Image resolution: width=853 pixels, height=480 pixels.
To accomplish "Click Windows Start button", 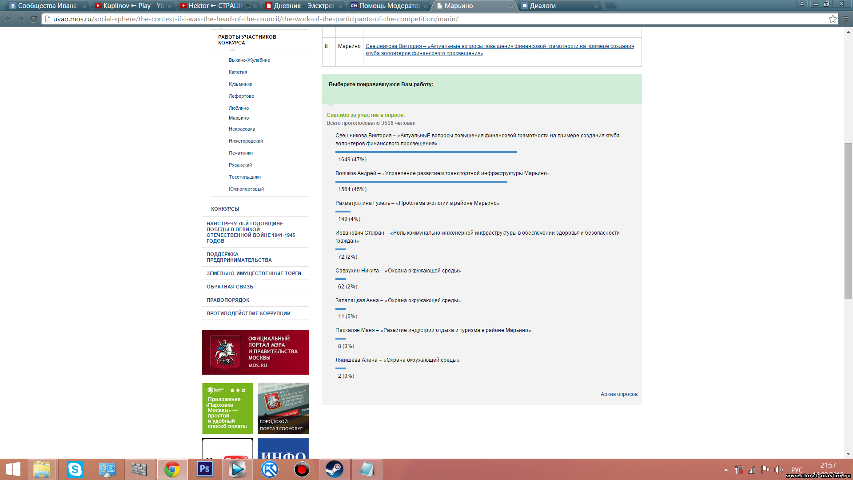I will click(13, 469).
